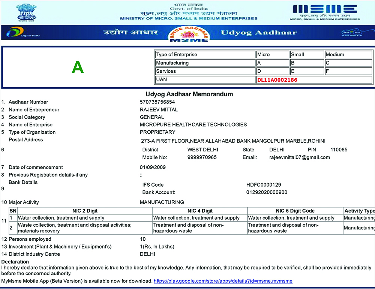
Task: Click organization type PROPRIETARY
Action: coord(157,132)
